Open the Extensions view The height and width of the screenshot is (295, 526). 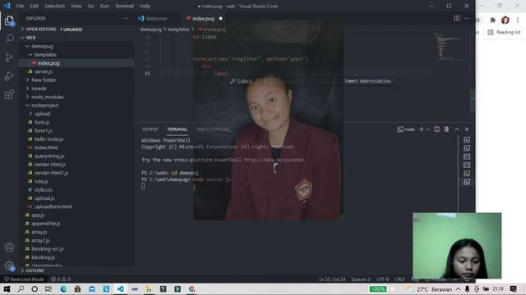9,95
